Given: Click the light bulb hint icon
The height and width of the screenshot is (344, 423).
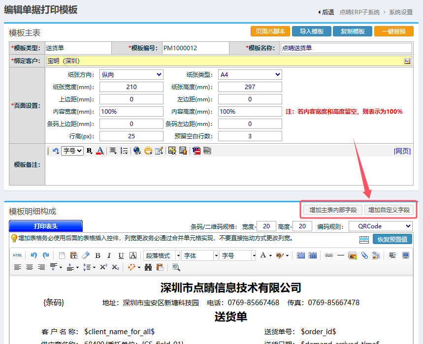Looking at the screenshot, I should 14,239.
